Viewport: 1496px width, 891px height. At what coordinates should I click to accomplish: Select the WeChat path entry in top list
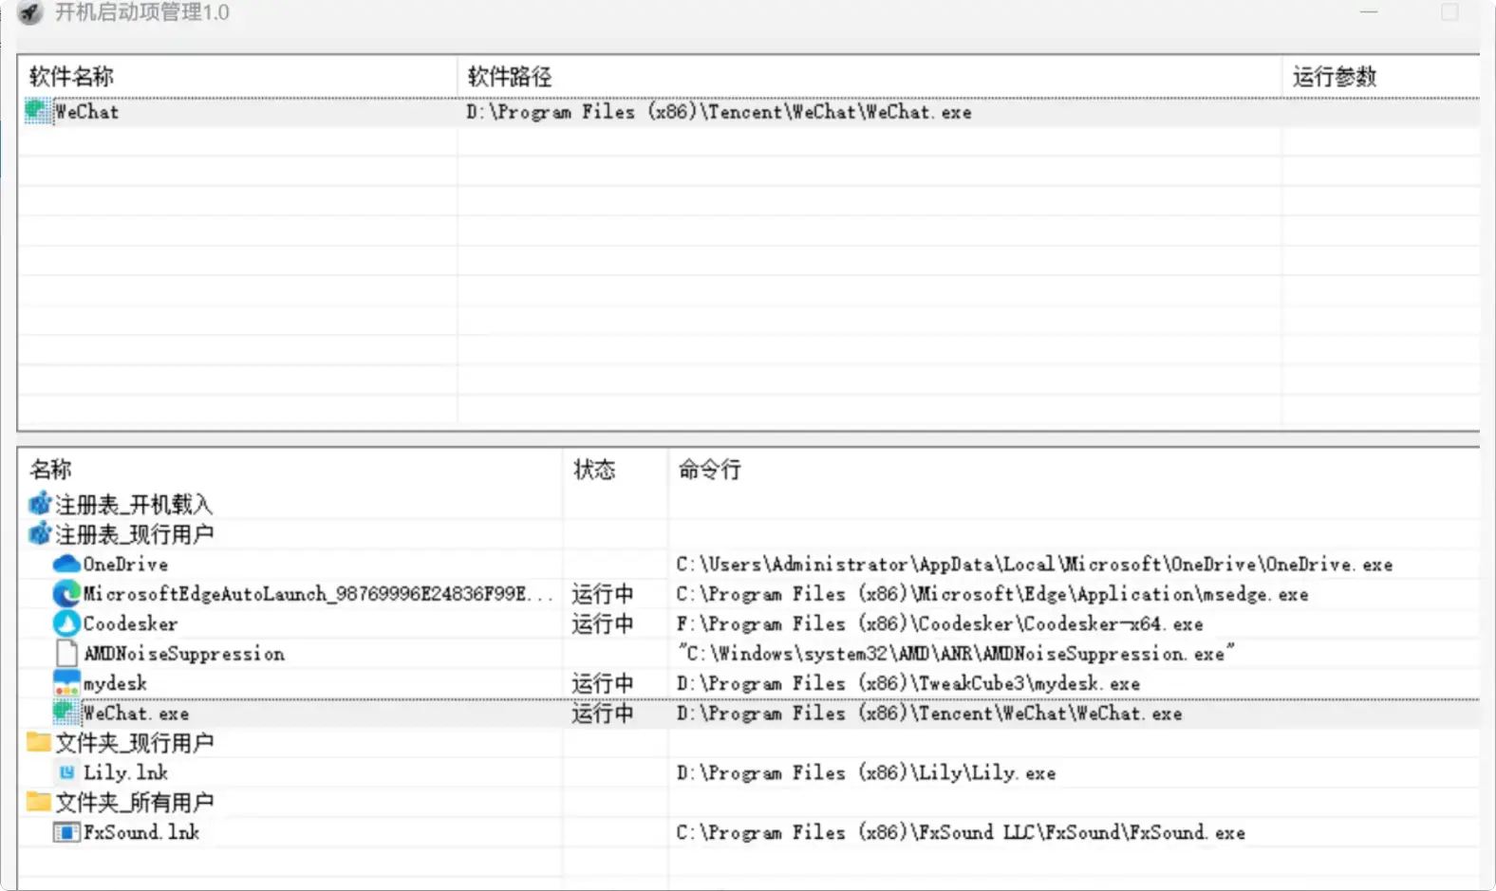[x=719, y=112]
